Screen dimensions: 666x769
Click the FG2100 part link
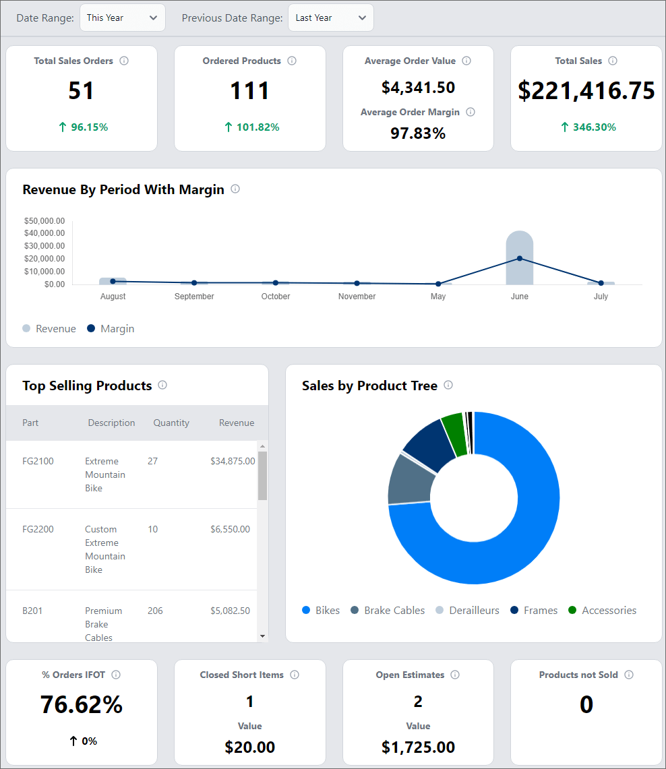click(38, 461)
